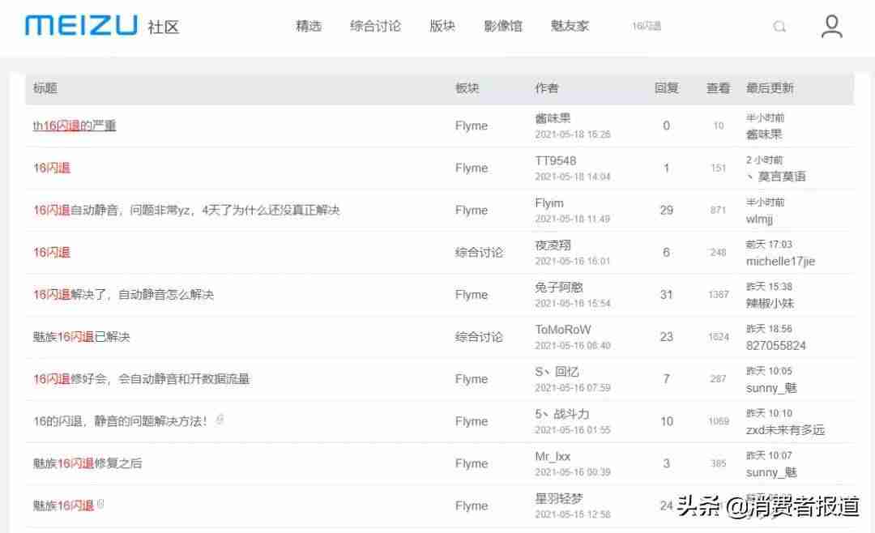
Task: Click 综合讨论 board in 夜凌翔 row
Action: 479,252
